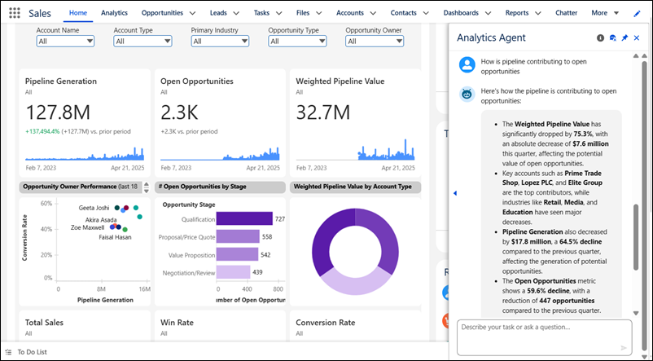This screenshot has height=361, width=653.
Task: Open the Contacts tab
Action: [403, 13]
